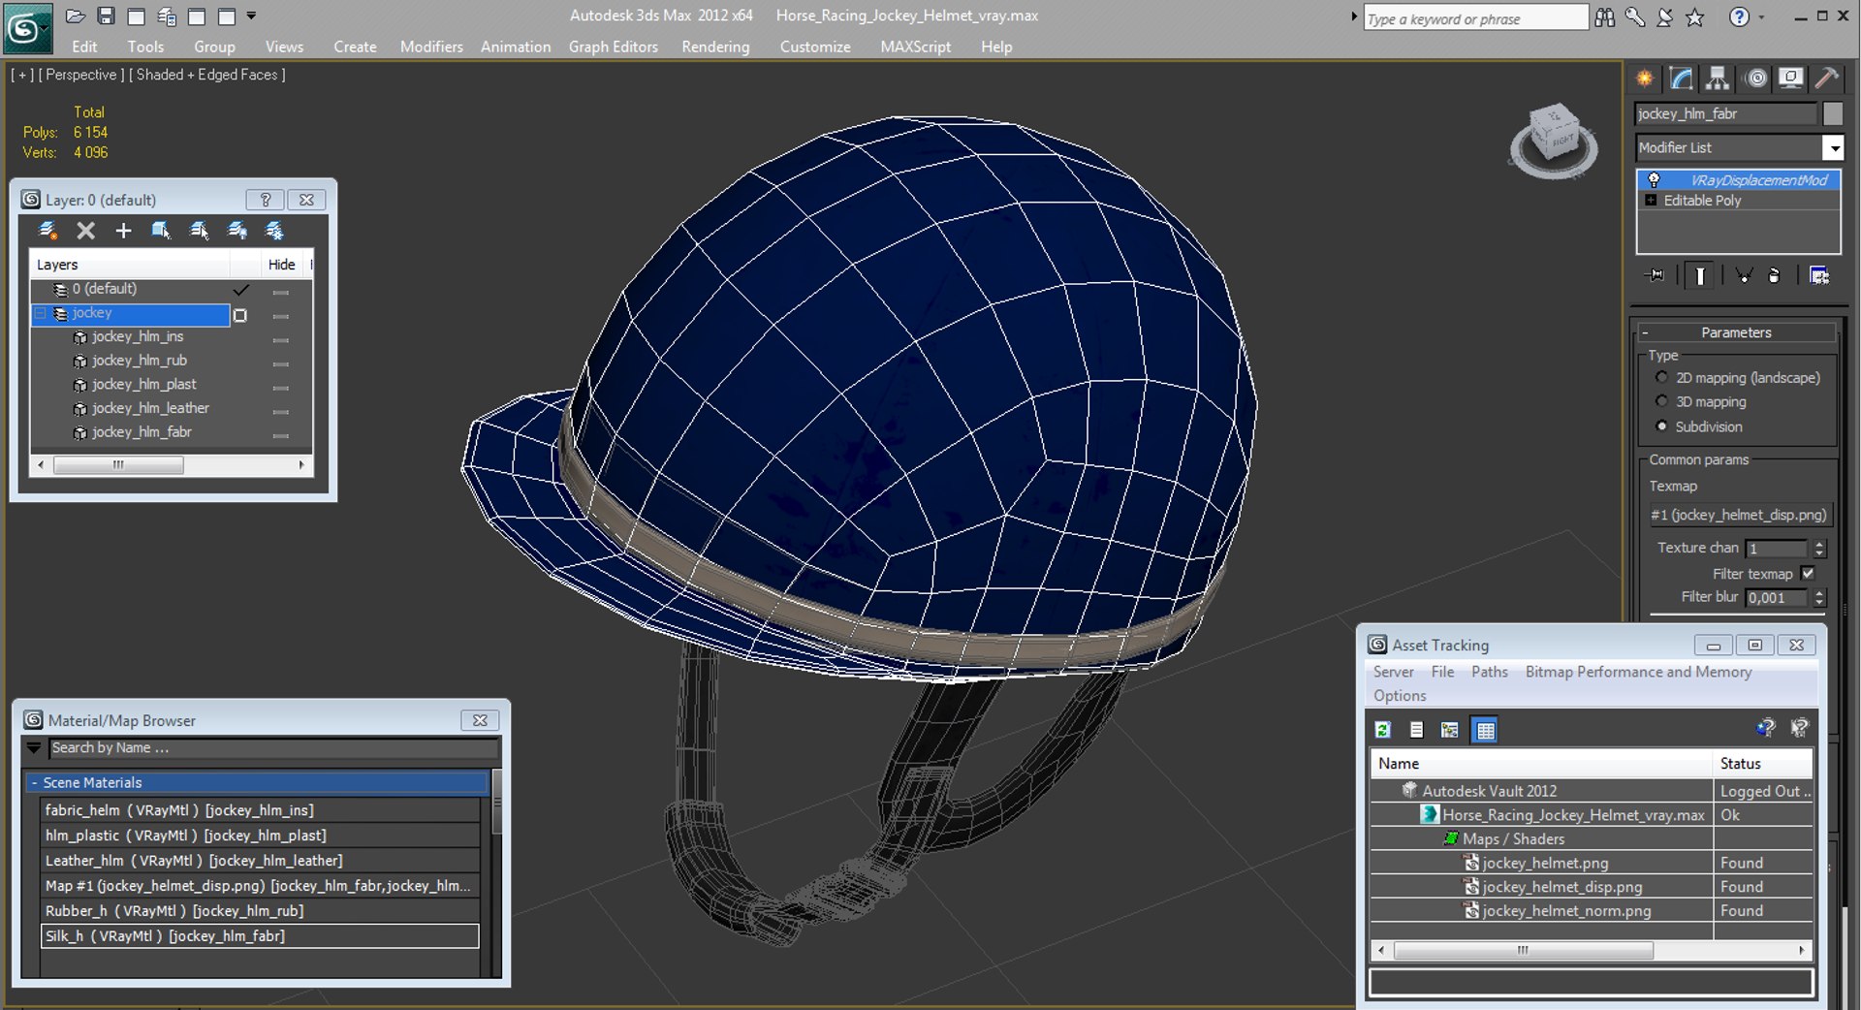Click the keyword search field
This screenshot has height=1010, width=1861.
[x=1475, y=18]
